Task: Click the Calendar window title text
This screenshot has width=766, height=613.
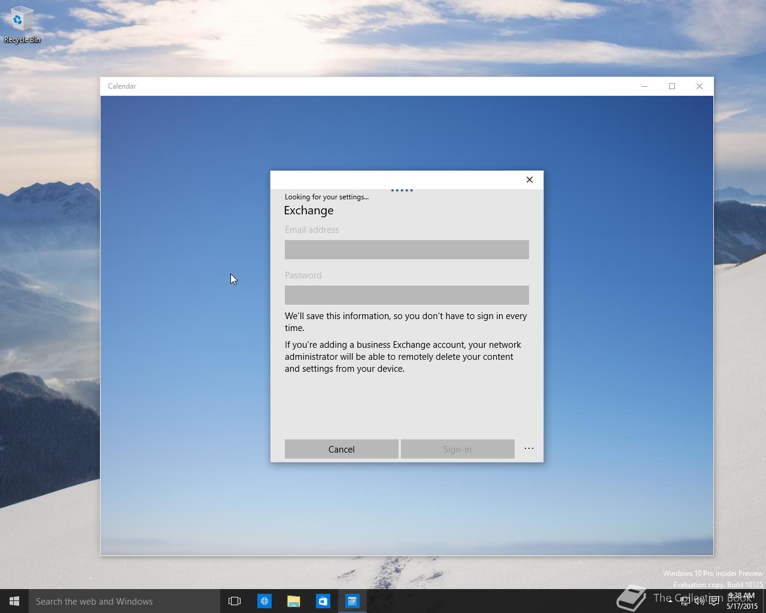Action: pos(122,86)
